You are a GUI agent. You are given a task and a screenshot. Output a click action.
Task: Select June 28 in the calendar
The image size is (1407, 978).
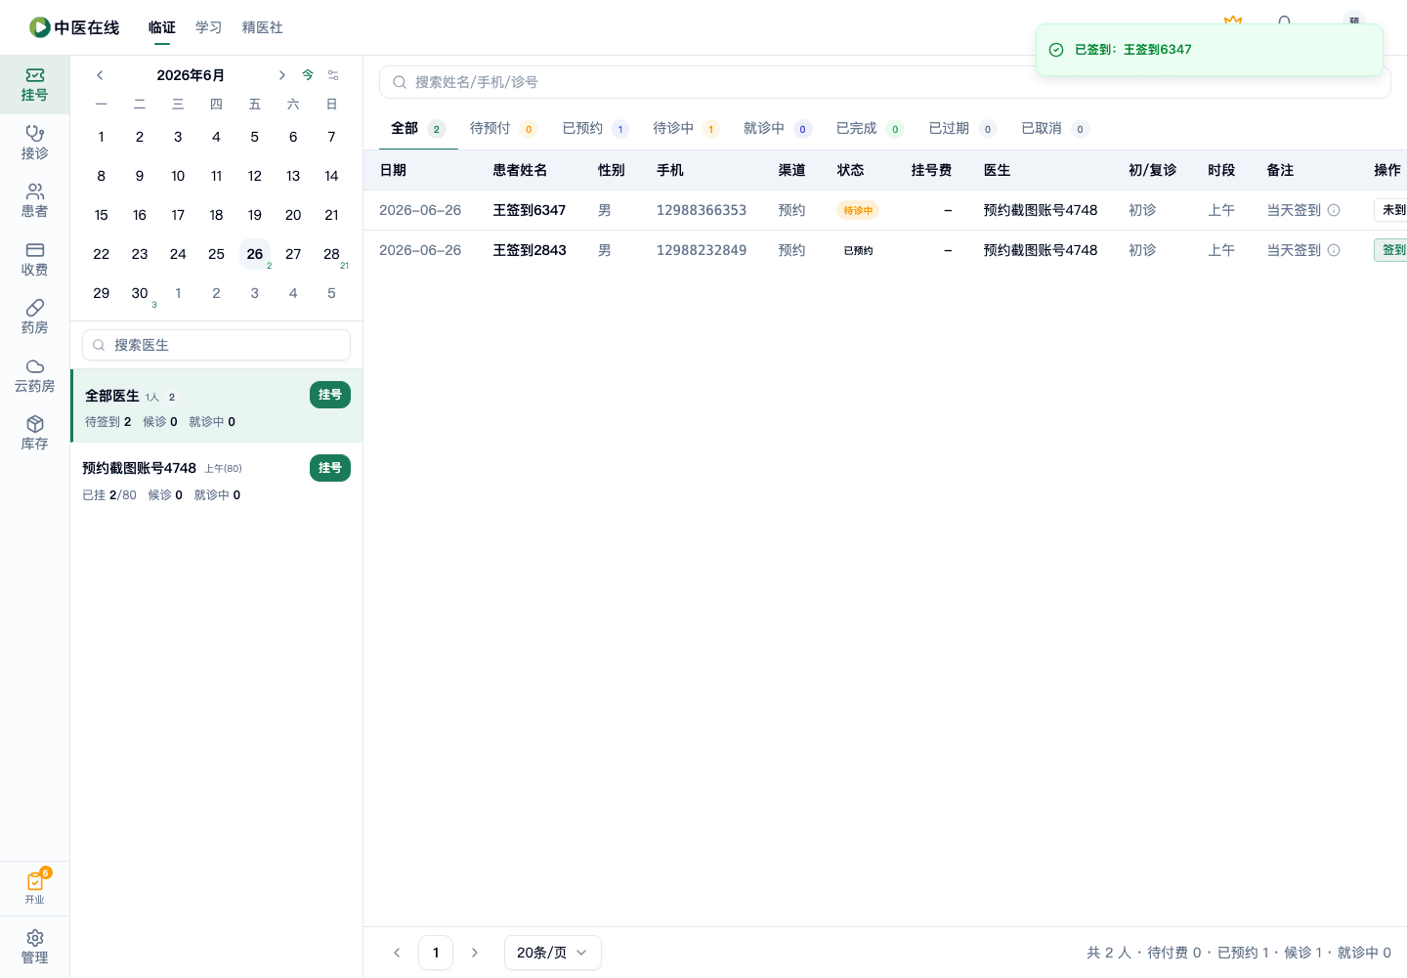coord(331,254)
